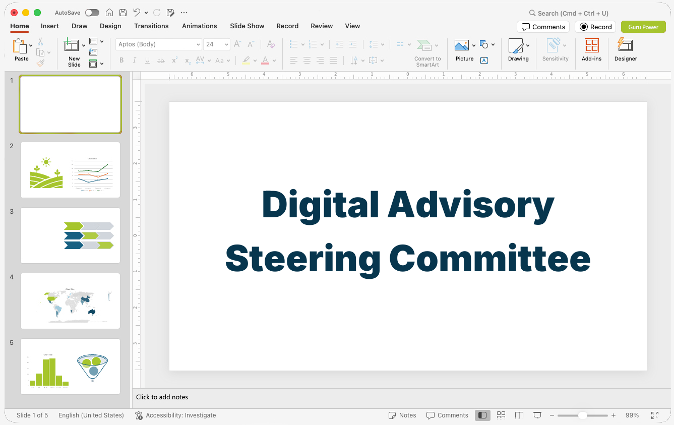Click the Redo icon in title bar
The height and width of the screenshot is (425, 674).
point(157,13)
